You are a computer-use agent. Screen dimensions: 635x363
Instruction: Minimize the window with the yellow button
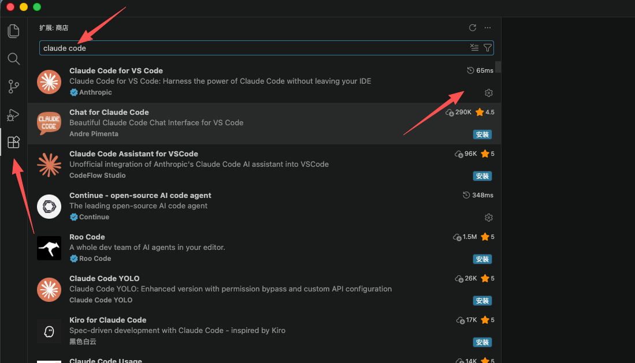pyautogui.click(x=24, y=7)
